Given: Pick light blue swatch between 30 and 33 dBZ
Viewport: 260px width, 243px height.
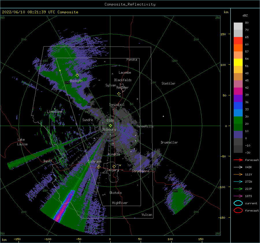Looking at the screenshot, I should (x=238, y=113).
